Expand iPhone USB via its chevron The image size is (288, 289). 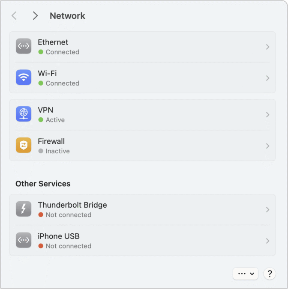click(267, 241)
